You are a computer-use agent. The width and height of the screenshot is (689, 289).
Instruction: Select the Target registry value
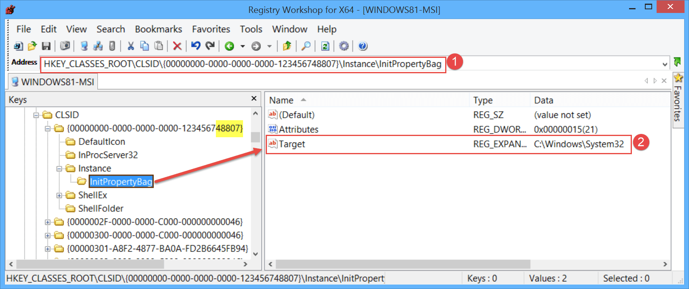[292, 144]
